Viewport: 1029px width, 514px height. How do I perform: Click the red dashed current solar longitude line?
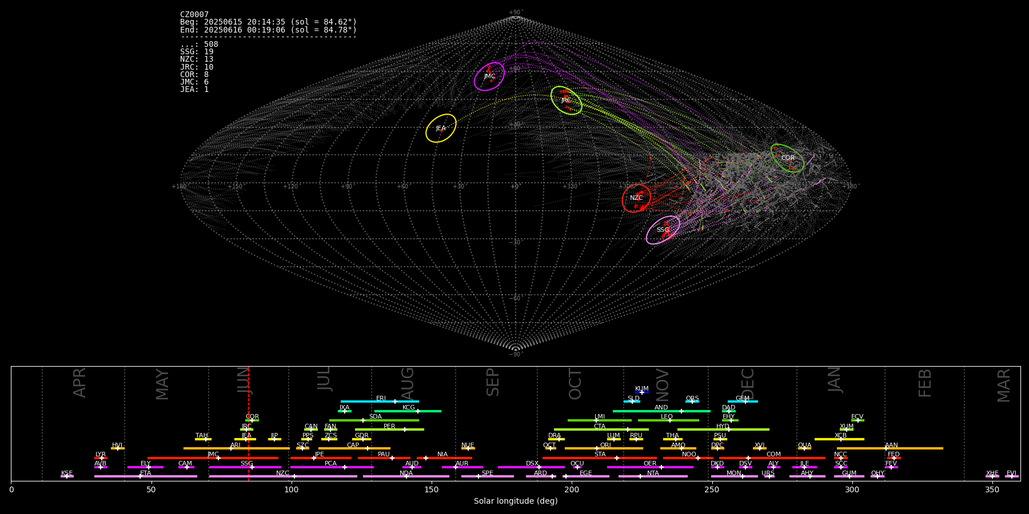pyautogui.click(x=249, y=423)
